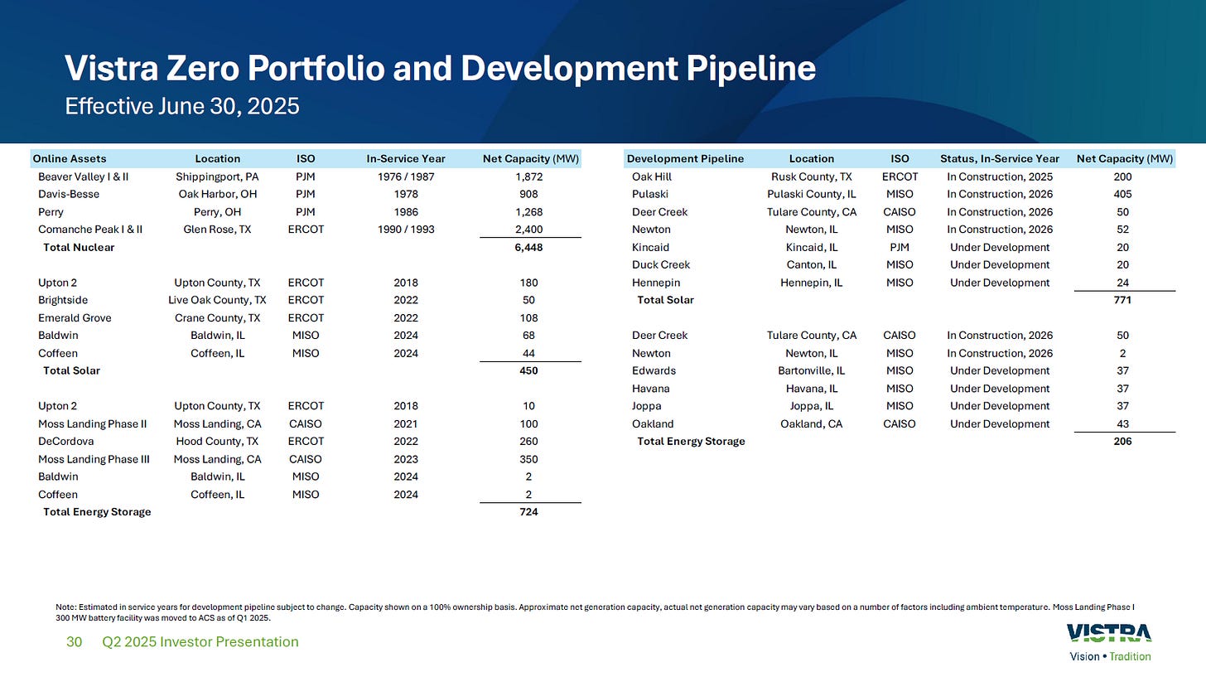Click the '108' capacity value
The image size is (1206, 677).
coord(528,317)
